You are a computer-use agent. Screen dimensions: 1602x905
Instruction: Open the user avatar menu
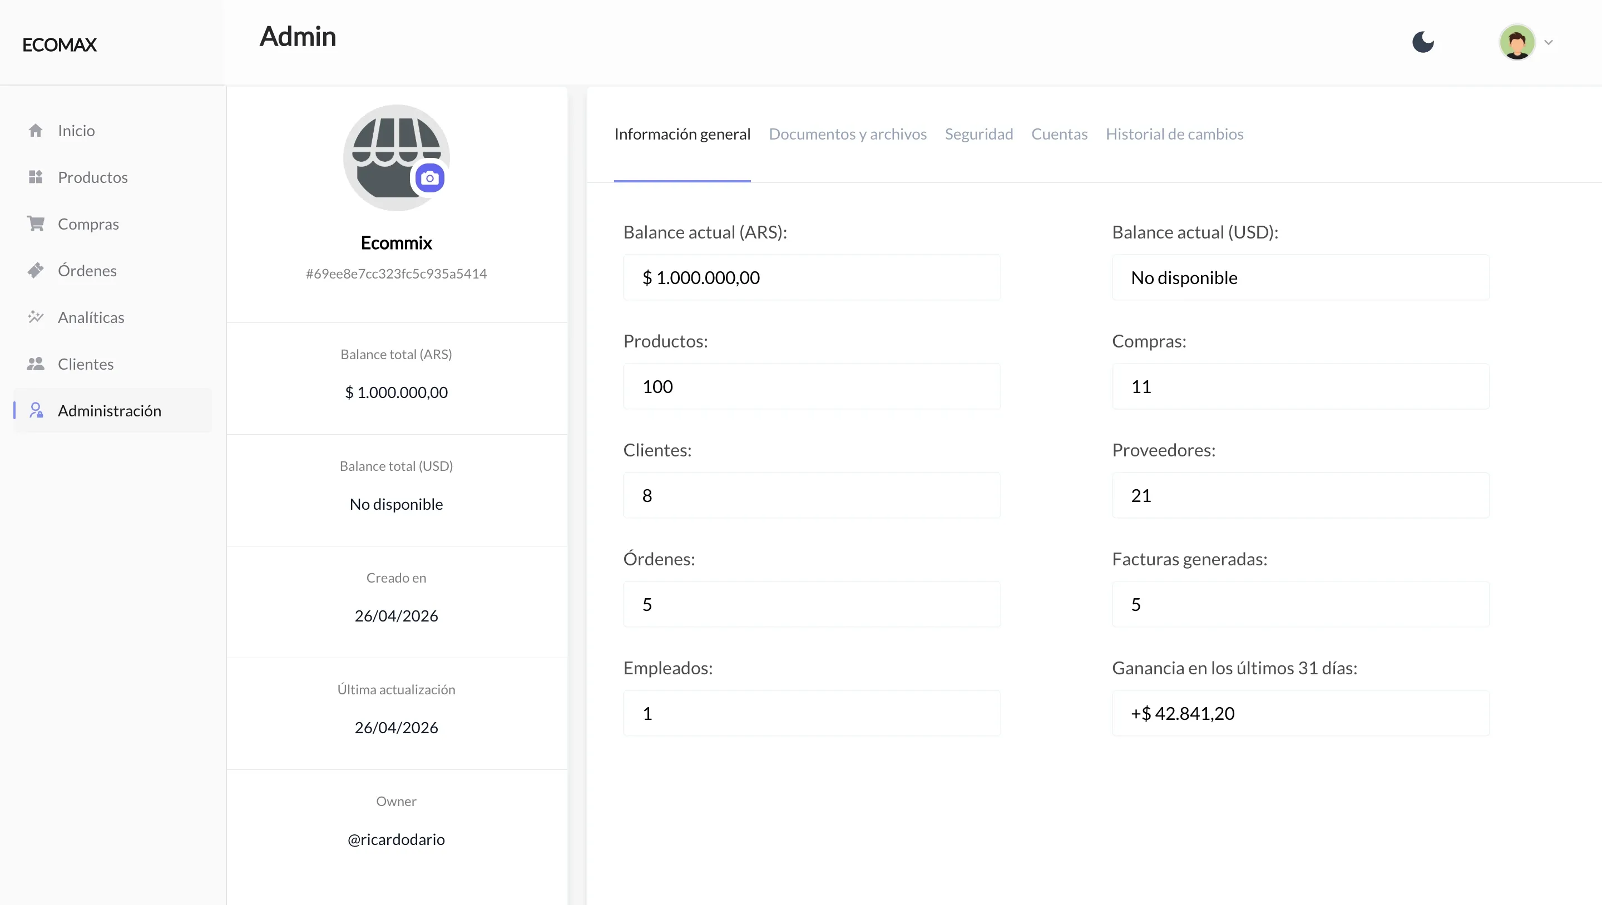(x=1517, y=42)
